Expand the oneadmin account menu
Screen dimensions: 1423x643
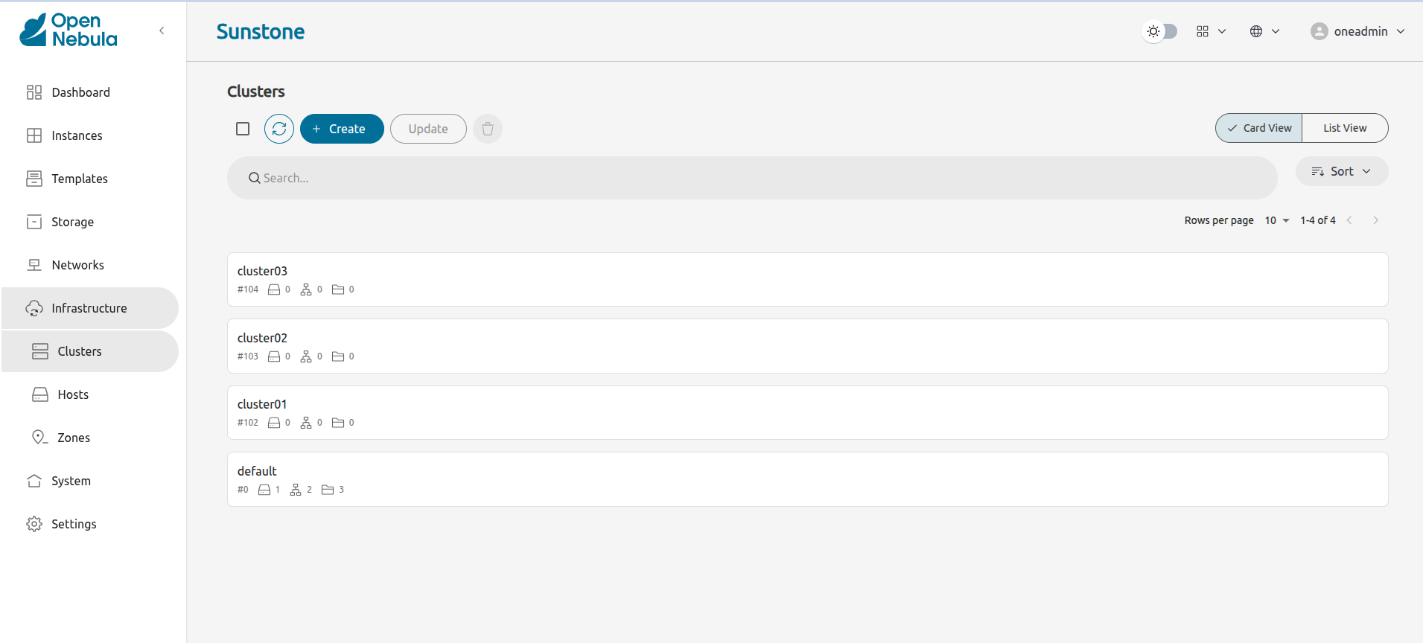tap(1356, 31)
